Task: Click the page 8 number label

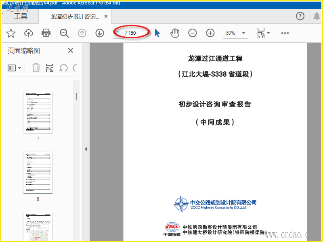Action: pos(38,199)
